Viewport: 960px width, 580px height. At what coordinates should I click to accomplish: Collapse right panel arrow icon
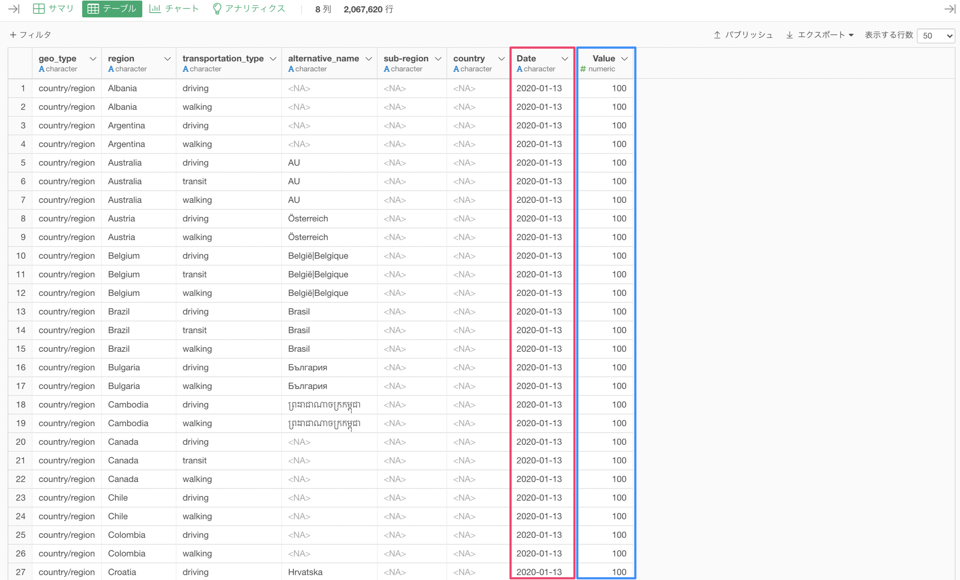pos(949,9)
